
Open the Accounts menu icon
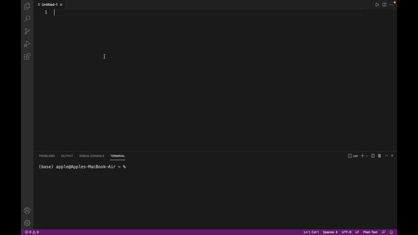click(27, 210)
